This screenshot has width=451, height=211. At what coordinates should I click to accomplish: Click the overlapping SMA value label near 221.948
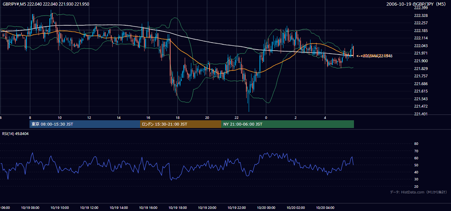[x=374, y=56]
